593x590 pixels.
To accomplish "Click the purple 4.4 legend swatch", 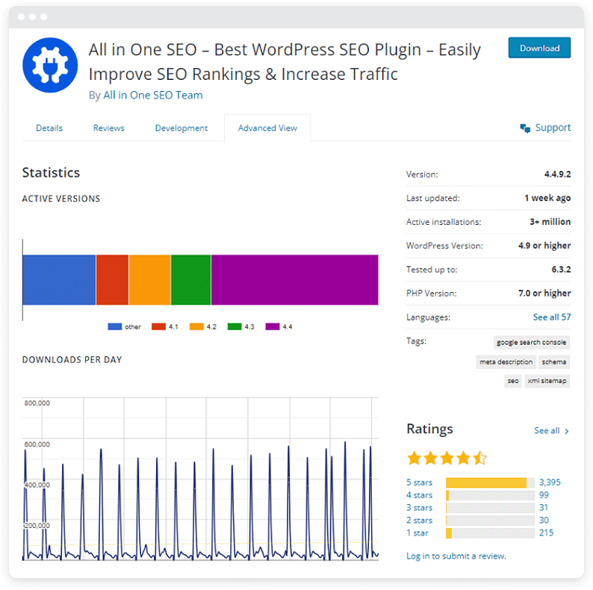I will pos(273,326).
